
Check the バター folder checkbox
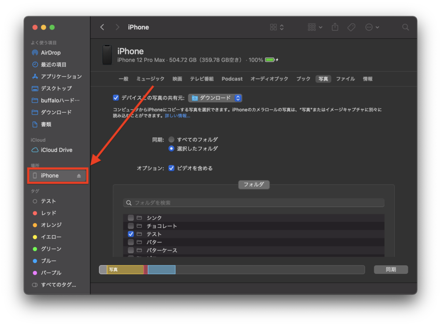131,242
